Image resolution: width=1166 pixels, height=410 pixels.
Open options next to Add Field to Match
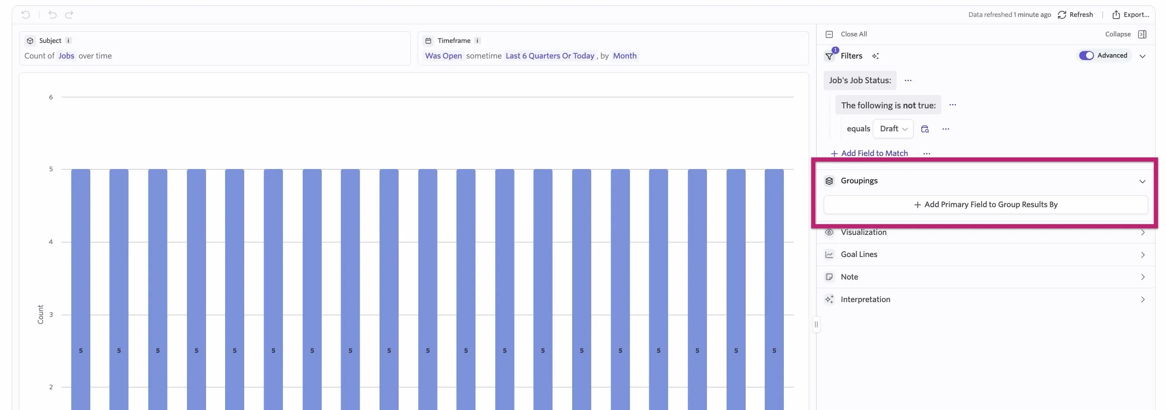point(927,154)
